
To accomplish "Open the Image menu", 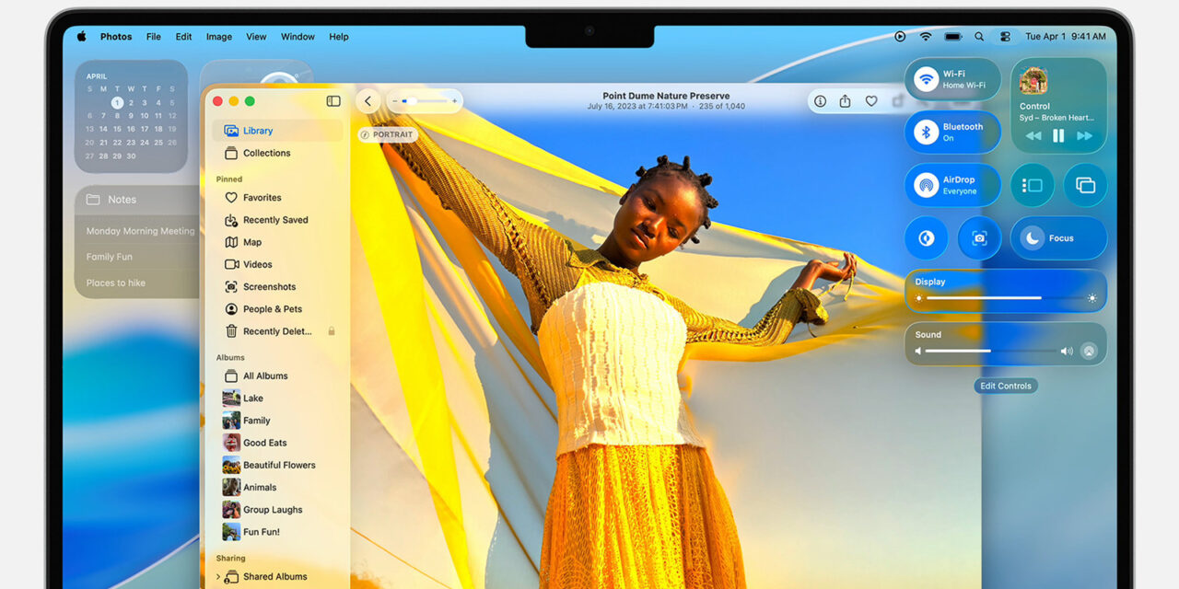I will pyautogui.click(x=219, y=37).
